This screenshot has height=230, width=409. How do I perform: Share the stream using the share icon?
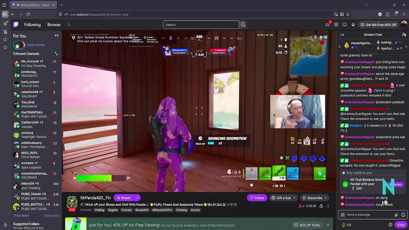pos(321,206)
